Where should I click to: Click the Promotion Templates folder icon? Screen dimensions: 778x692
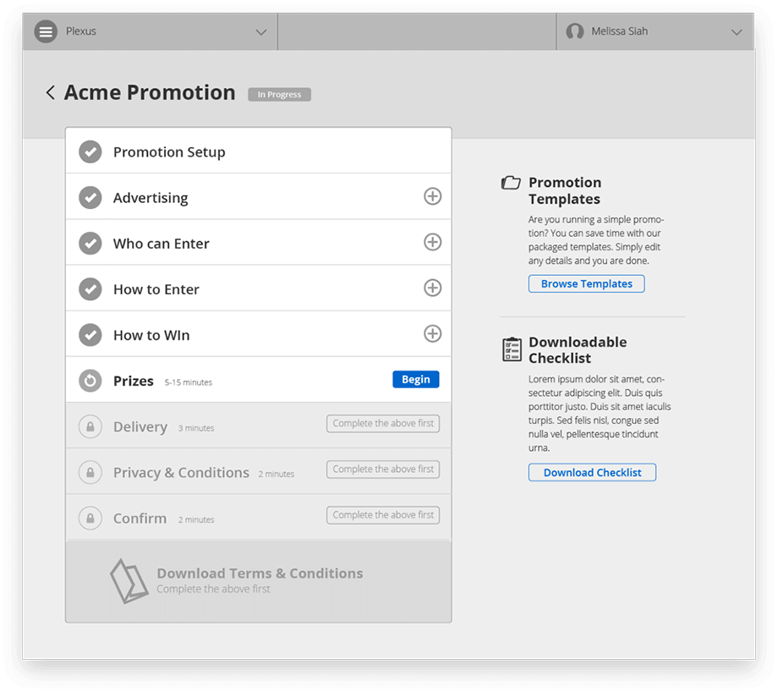511,183
